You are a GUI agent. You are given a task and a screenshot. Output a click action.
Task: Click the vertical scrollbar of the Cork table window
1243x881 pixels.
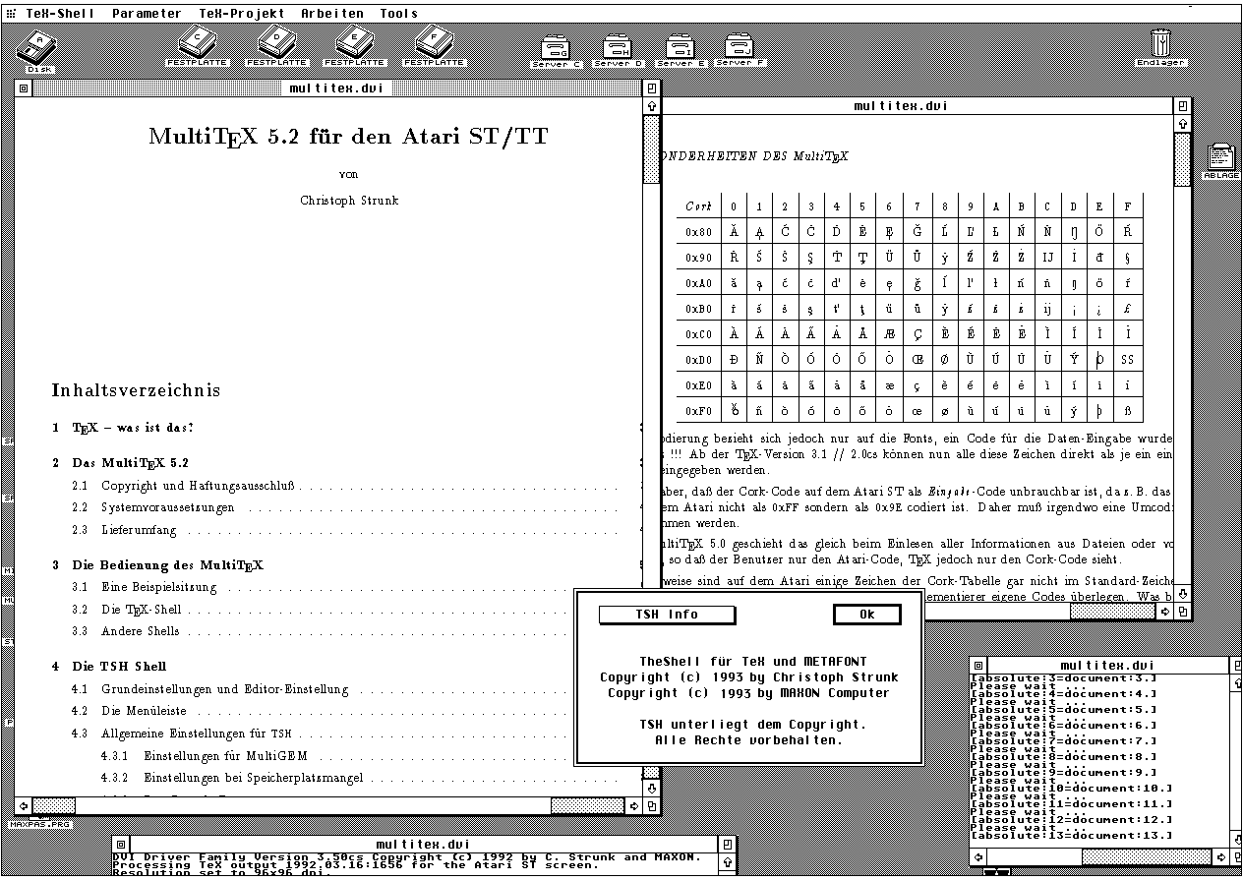[1183, 359]
